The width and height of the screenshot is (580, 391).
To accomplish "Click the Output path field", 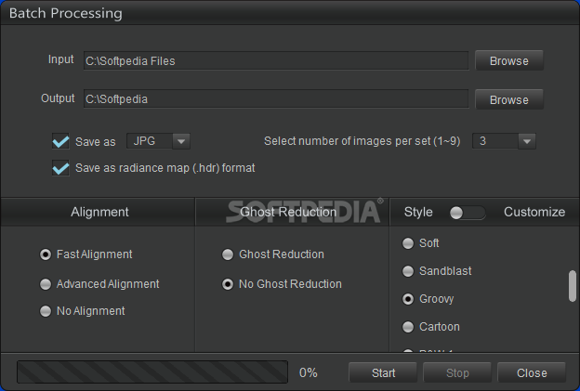I will click(276, 99).
